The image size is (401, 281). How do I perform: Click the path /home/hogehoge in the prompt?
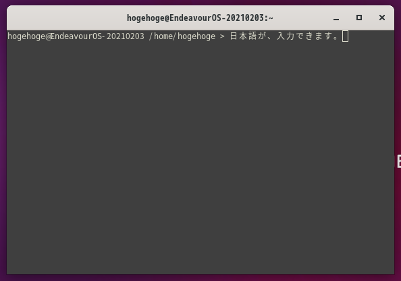182,36
